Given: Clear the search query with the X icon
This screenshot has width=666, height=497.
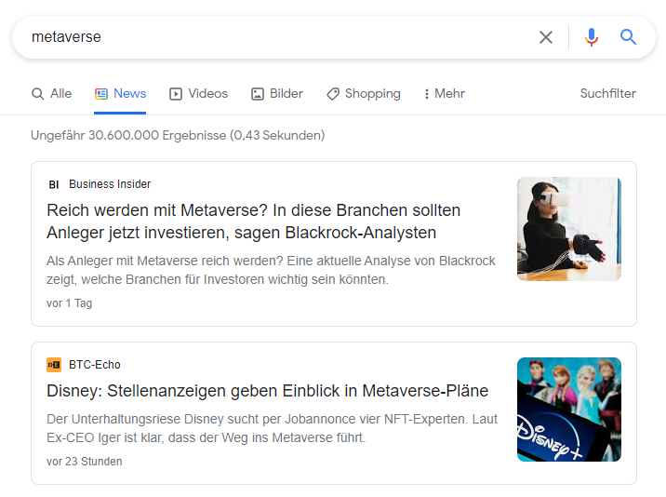Looking at the screenshot, I should (x=546, y=37).
